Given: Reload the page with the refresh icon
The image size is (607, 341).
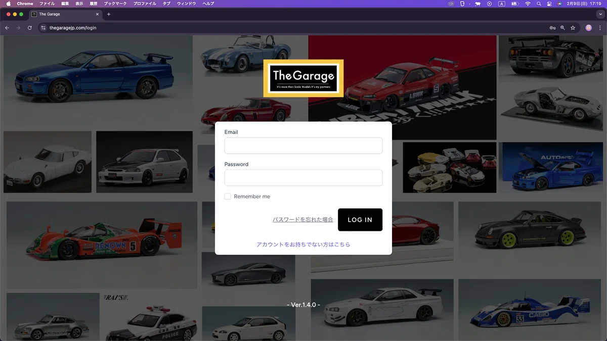Looking at the screenshot, I should point(30,28).
